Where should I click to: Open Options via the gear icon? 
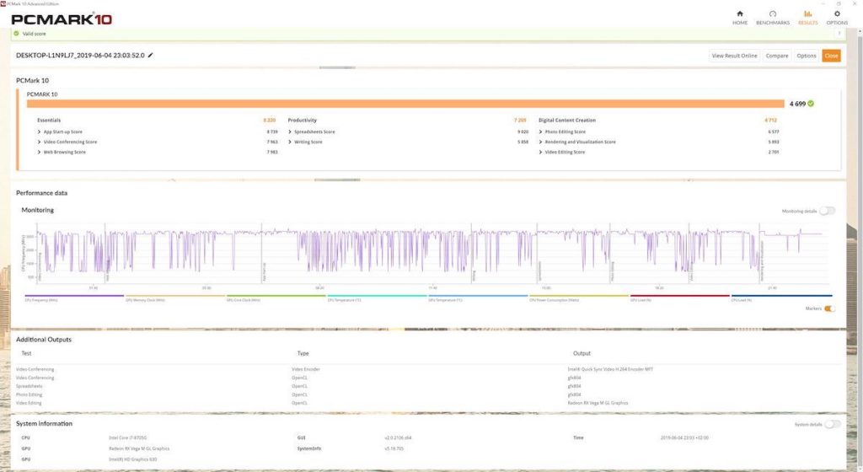coord(837,14)
